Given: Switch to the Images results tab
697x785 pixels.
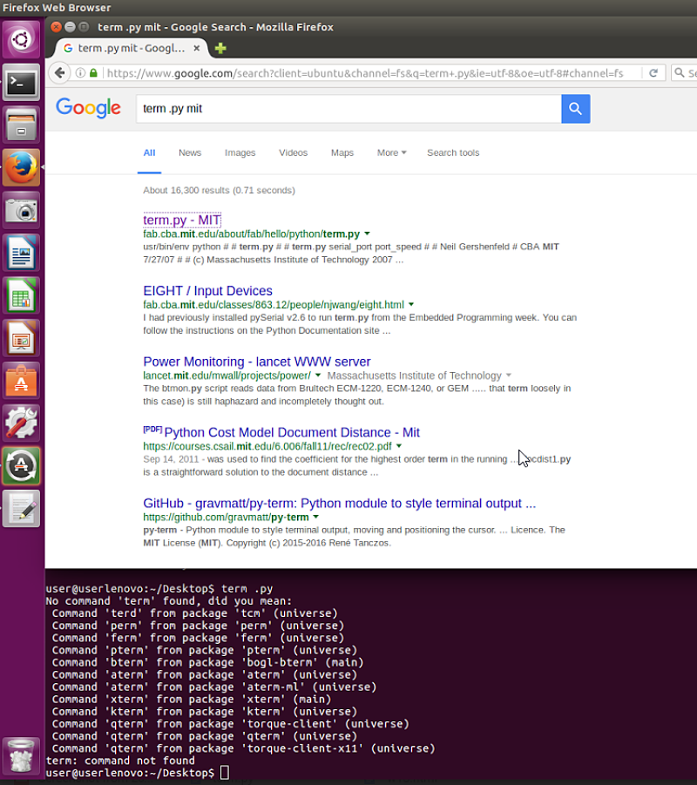Looking at the screenshot, I should pyautogui.click(x=240, y=152).
